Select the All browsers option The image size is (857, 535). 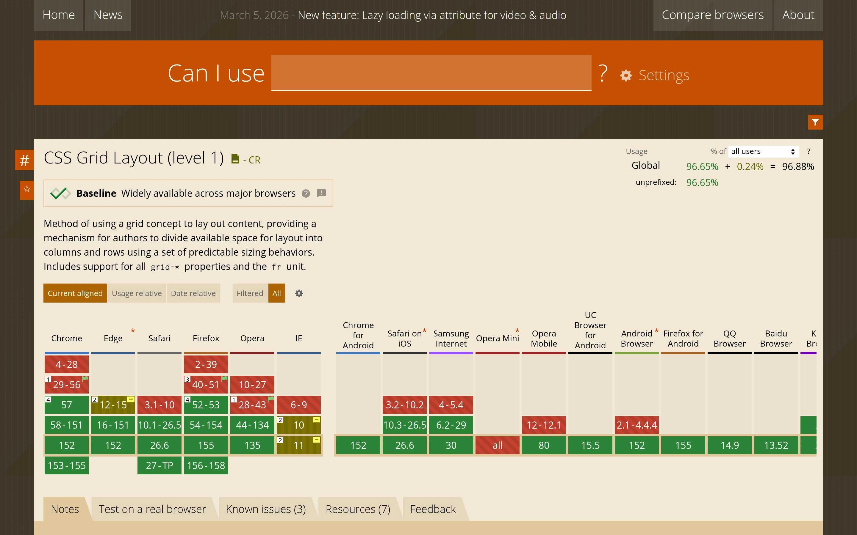point(276,293)
